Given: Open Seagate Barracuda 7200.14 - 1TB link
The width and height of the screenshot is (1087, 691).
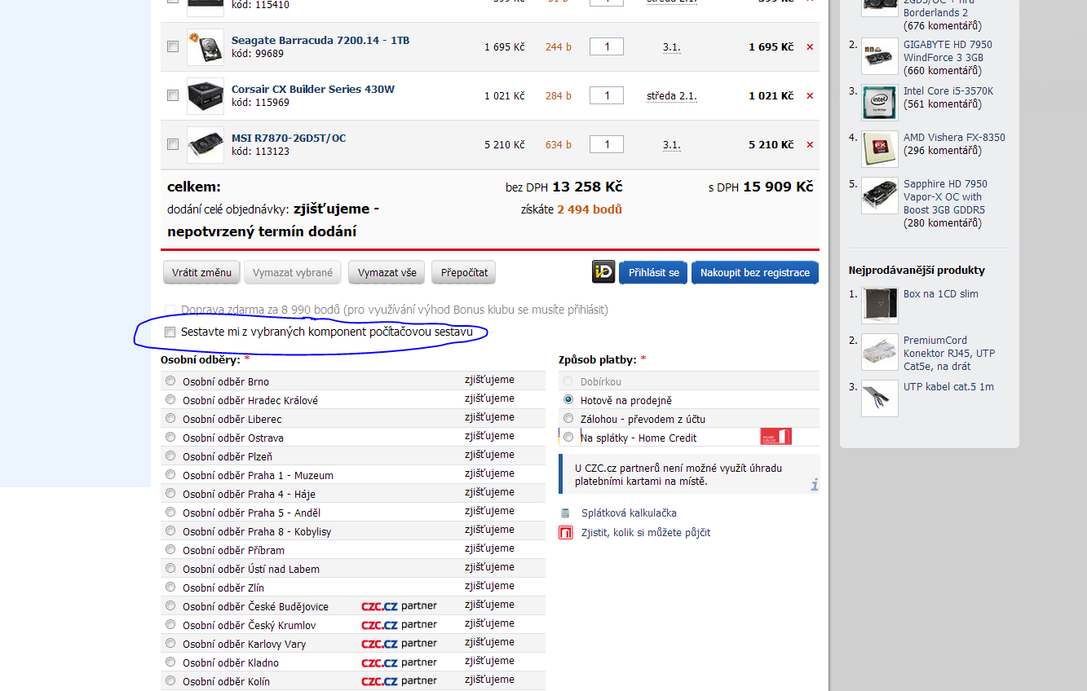Looking at the screenshot, I should (320, 40).
